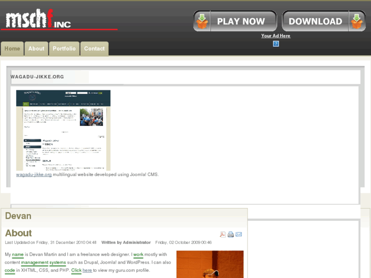Click the About article title
371x278 pixels.
coord(18,233)
